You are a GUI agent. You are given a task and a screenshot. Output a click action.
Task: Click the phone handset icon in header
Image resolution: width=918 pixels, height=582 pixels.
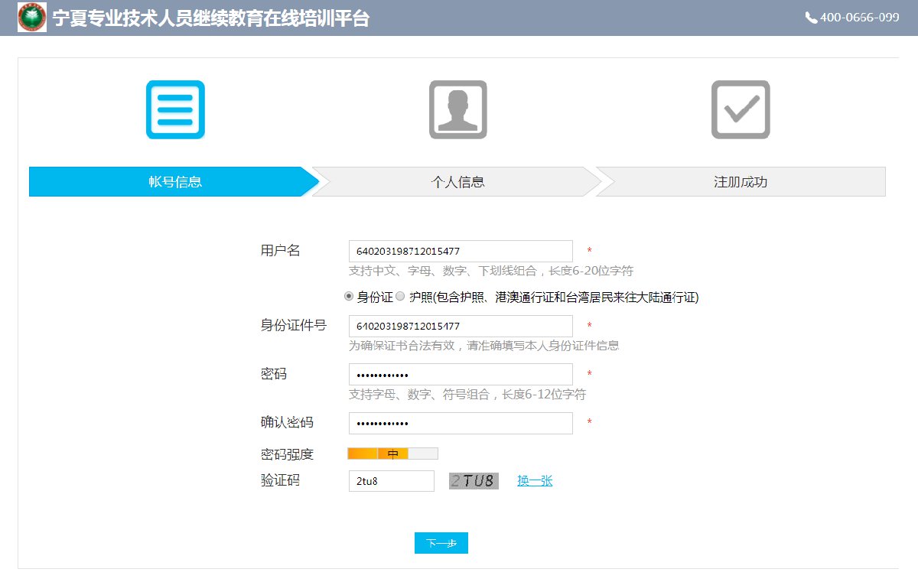[x=811, y=18]
